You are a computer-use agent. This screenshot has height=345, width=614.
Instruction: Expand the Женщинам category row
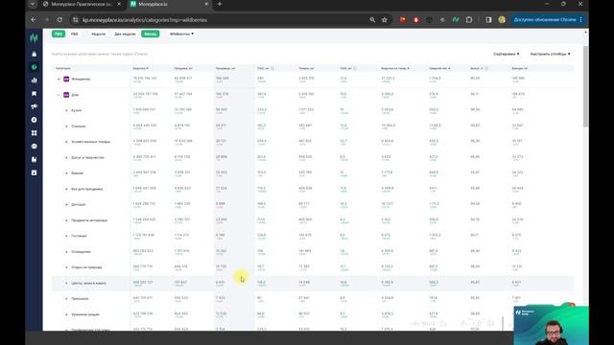[x=59, y=79]
